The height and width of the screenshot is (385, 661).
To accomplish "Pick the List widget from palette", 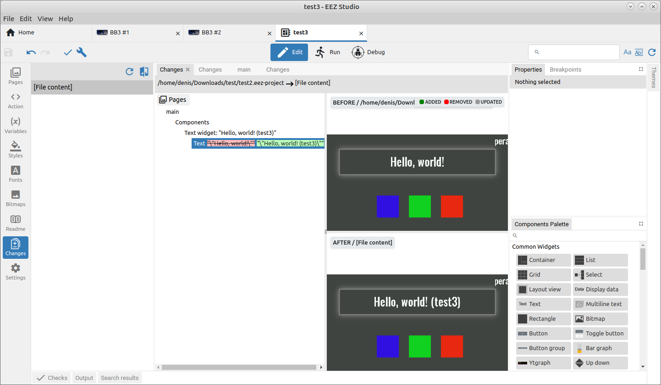I will click(600, 260).
